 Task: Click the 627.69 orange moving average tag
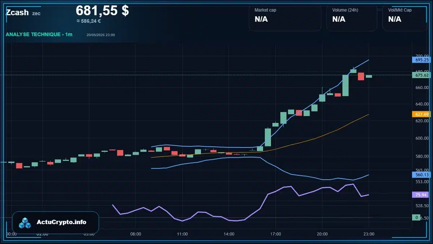pyautogui.click(x=421, y=114)
